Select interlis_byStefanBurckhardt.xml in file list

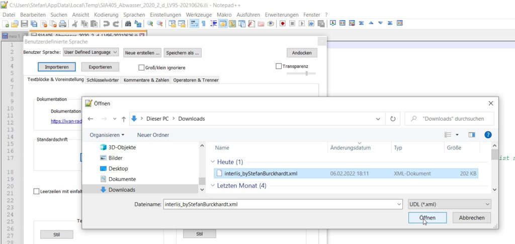point(346,174)
